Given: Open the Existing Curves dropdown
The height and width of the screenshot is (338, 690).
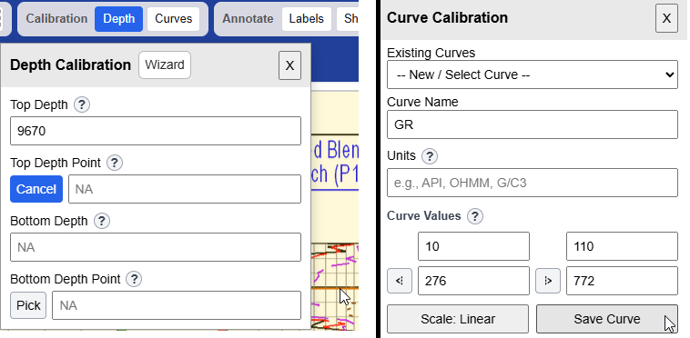Looking at the screenshot, I should (x=533, y=75).
